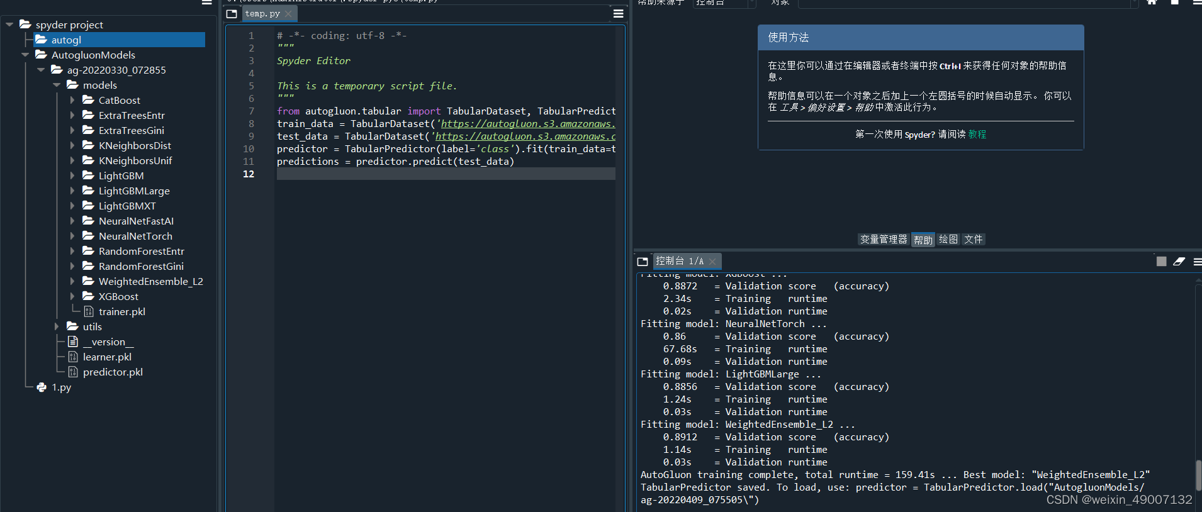Screen dimensions: 1202x512
Task: Click the console vertical scrollbar handle
Action: (x=1198, y=475)
